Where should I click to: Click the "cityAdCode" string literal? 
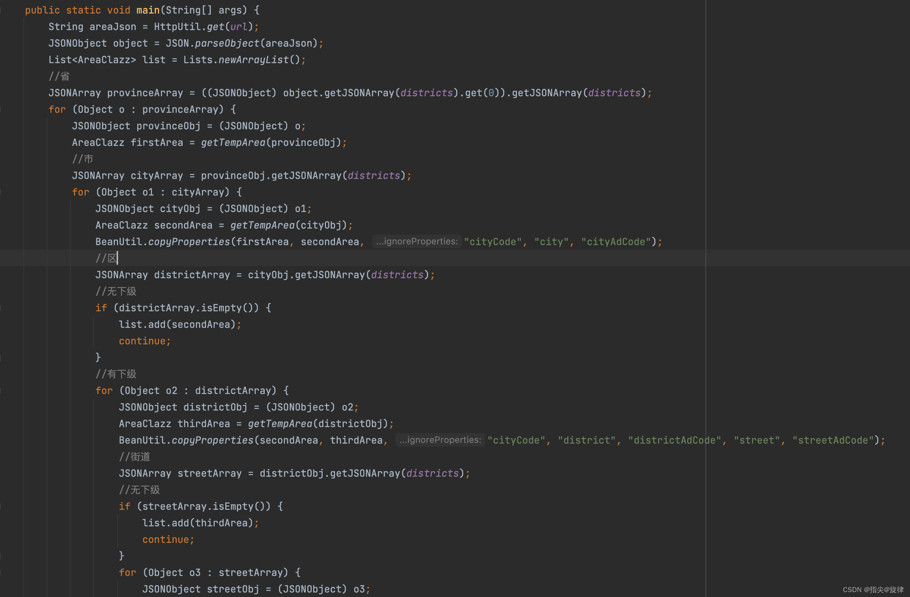(616, 242)
